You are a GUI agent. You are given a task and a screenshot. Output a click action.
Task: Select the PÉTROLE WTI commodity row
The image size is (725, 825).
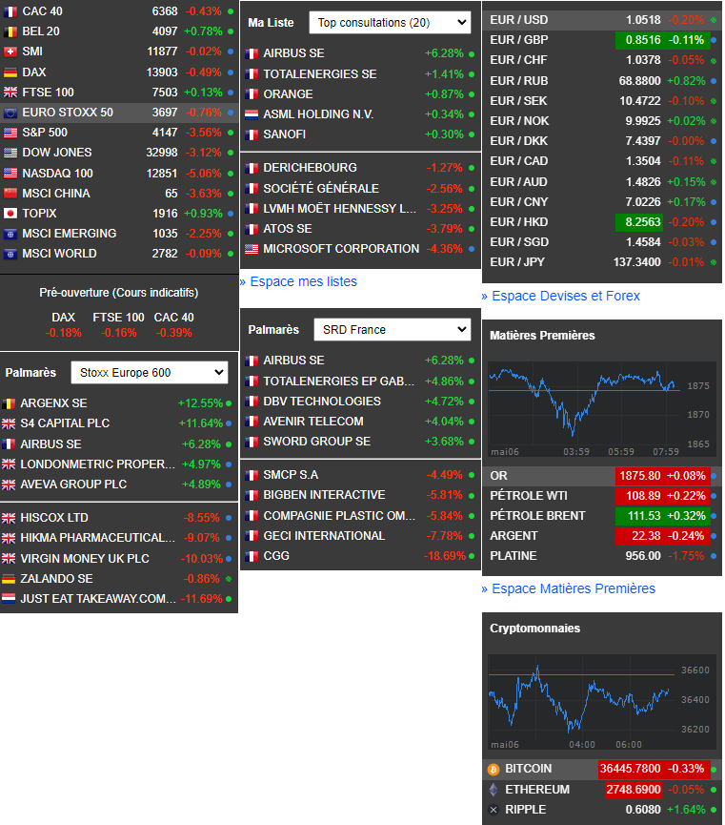tap(602, 496)
